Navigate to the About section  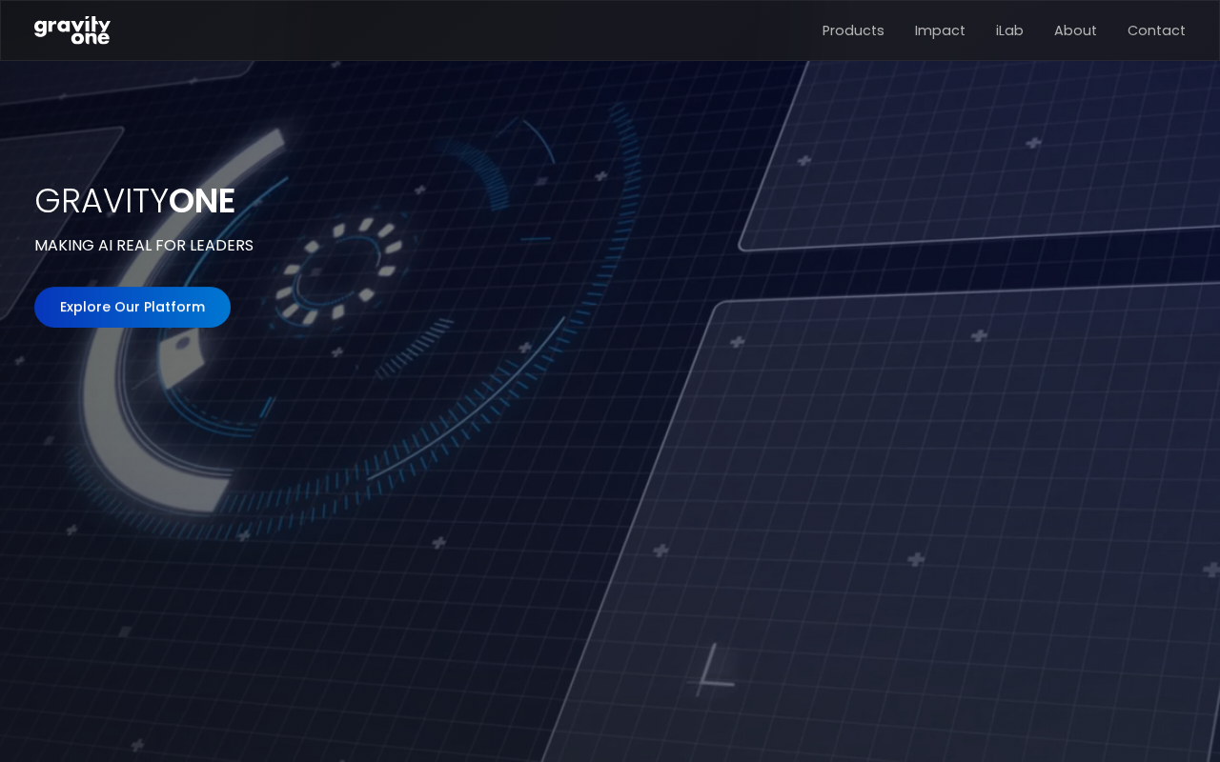coord(1075,30)
